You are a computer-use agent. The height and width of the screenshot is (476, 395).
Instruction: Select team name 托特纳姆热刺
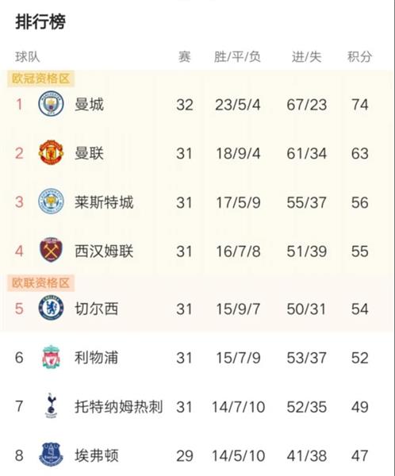(119, 406)
